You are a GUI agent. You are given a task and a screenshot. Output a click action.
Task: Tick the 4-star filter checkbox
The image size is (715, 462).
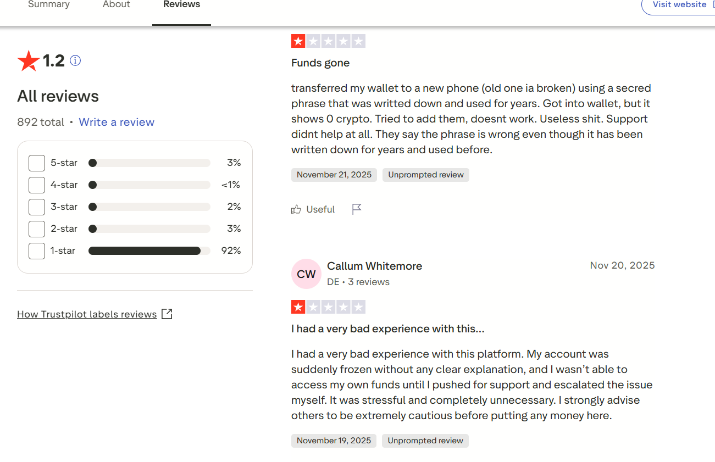click(37, 185)
